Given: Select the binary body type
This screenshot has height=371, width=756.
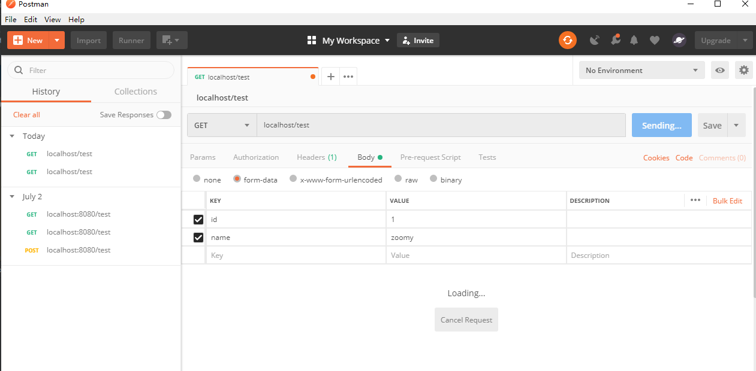Looking at the screenshot, I should click(433, 179).
